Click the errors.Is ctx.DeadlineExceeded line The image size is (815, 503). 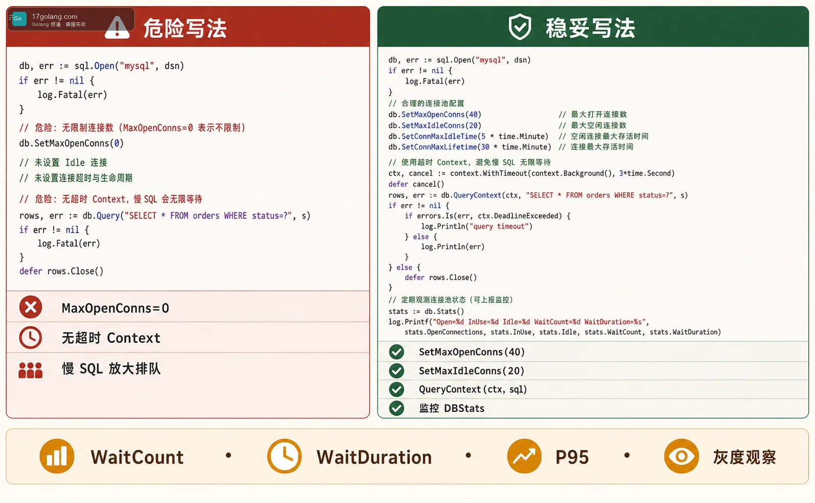[487, 216]
